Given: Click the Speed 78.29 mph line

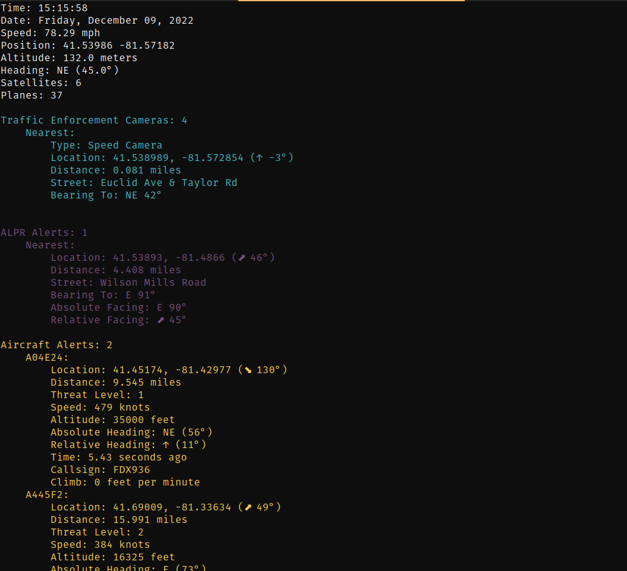Looking at the screenshot, I should pos(50,33).
